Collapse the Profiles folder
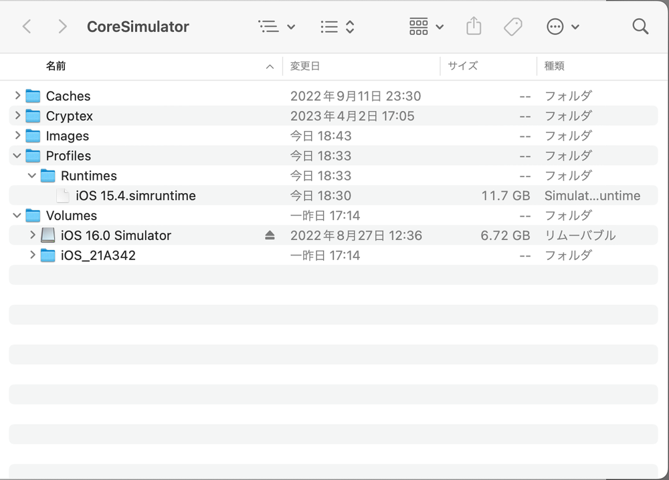This screenshot has width=669, height=480. point(17,156)
